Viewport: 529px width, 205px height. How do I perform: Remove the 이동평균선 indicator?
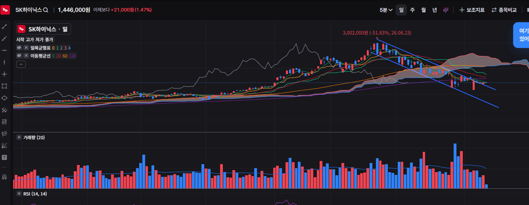[x=26, y=56]
